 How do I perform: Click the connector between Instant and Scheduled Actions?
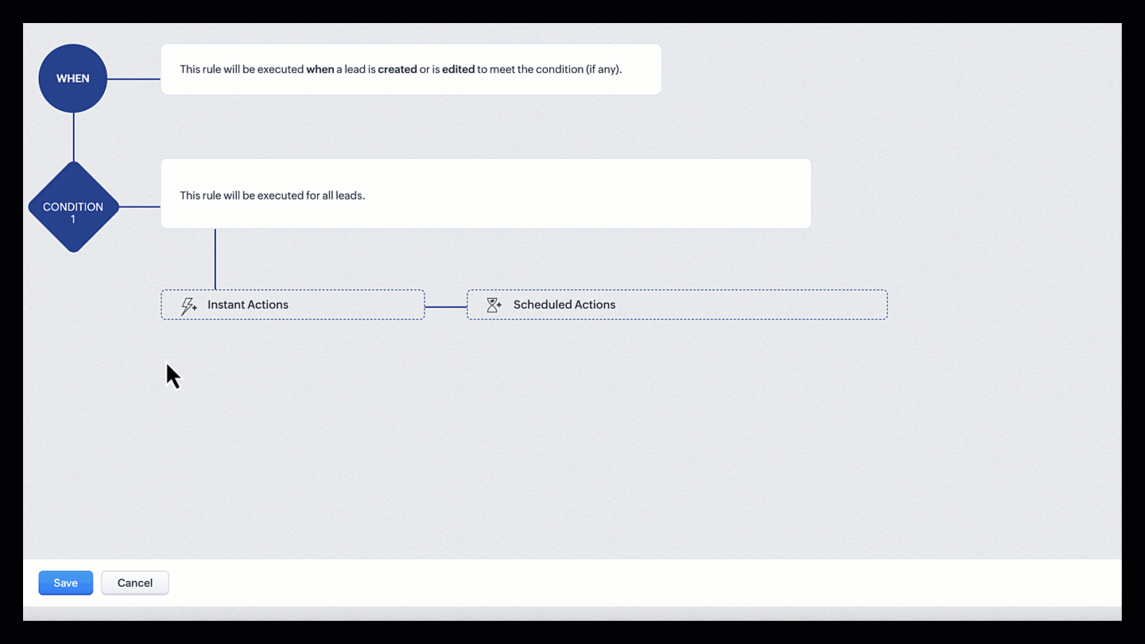pyautogui.click(x=445, y=306)
